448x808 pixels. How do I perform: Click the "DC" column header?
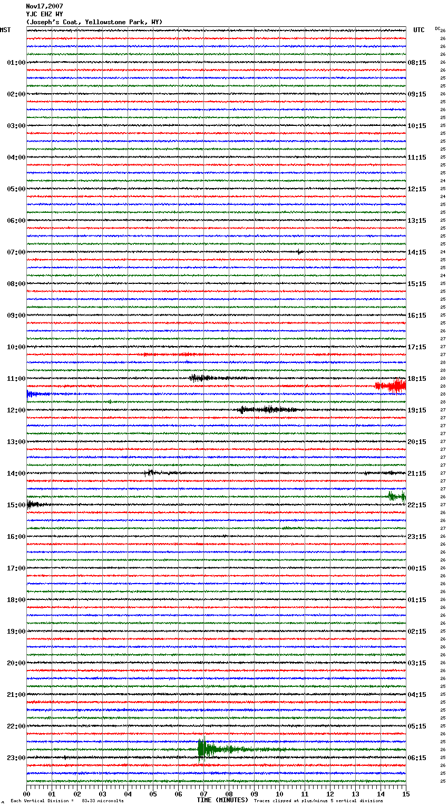point(437,28)
